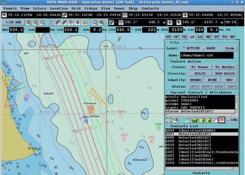
Task: Switch to the TS tab
Action: pos(224,37)
